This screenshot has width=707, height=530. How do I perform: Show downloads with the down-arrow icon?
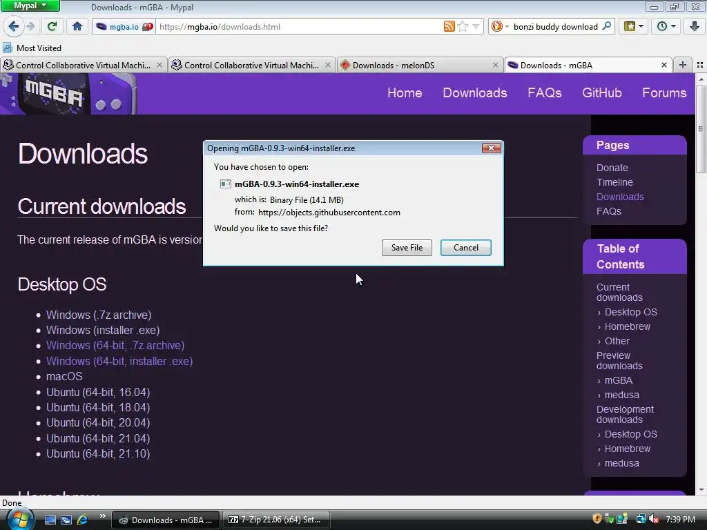(695, 27)
